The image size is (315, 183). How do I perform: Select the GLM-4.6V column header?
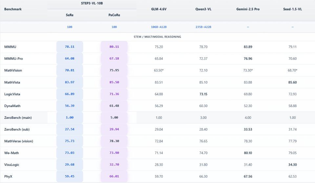[x=159, y=9]
